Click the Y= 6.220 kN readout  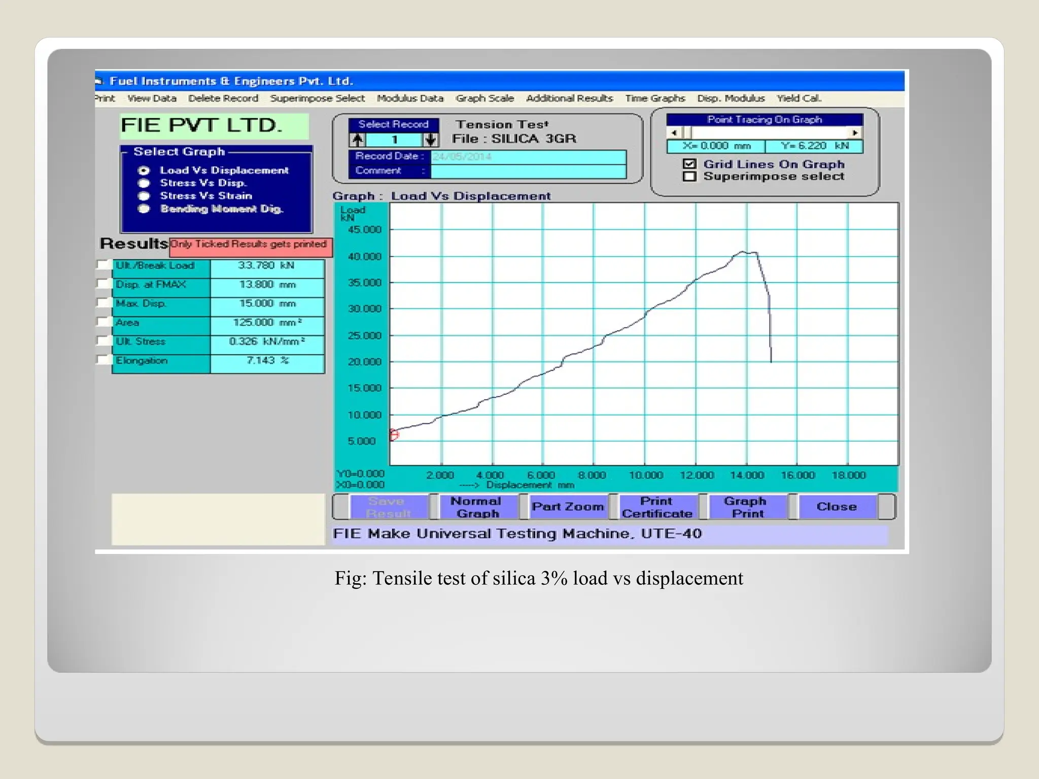814,146
